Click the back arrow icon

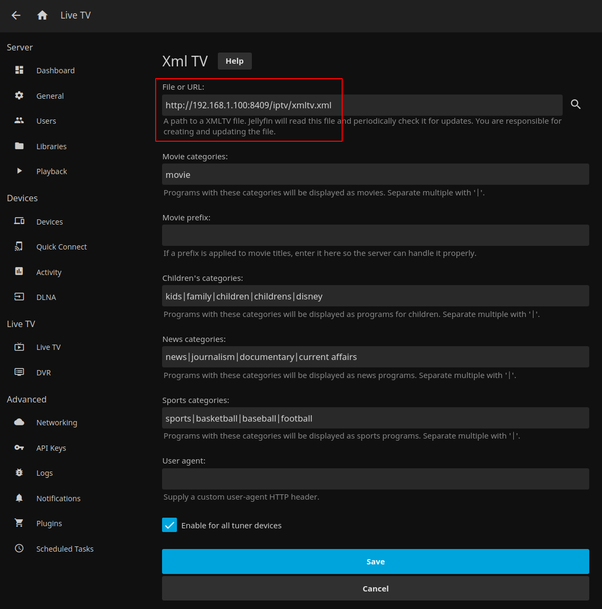pyautogui.click(x=16, y=15)
